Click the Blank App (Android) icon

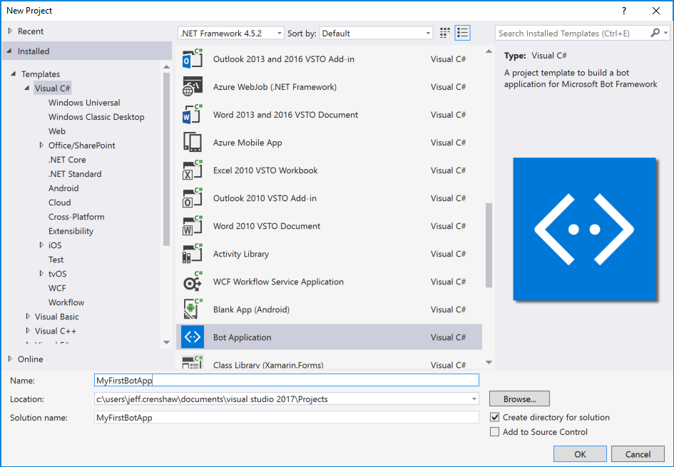(192, 309)
